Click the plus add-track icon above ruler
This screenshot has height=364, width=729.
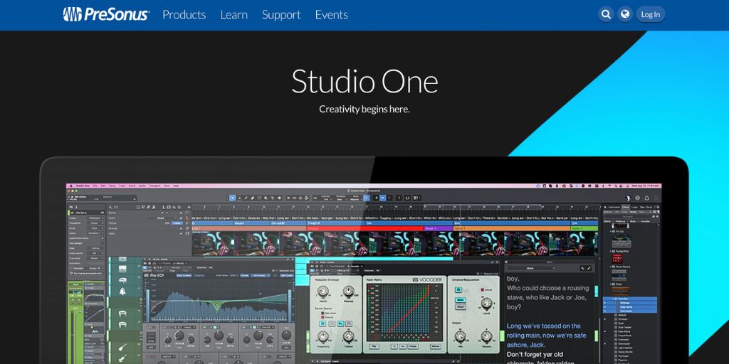point(189,207)
